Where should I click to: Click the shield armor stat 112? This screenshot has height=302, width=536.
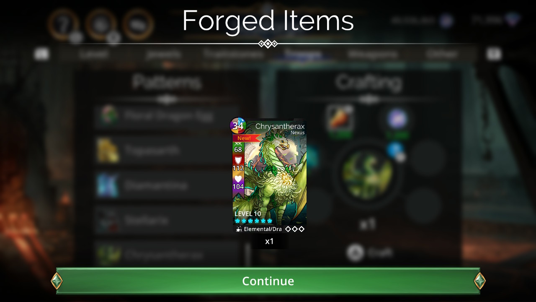[x=238, y=164]
